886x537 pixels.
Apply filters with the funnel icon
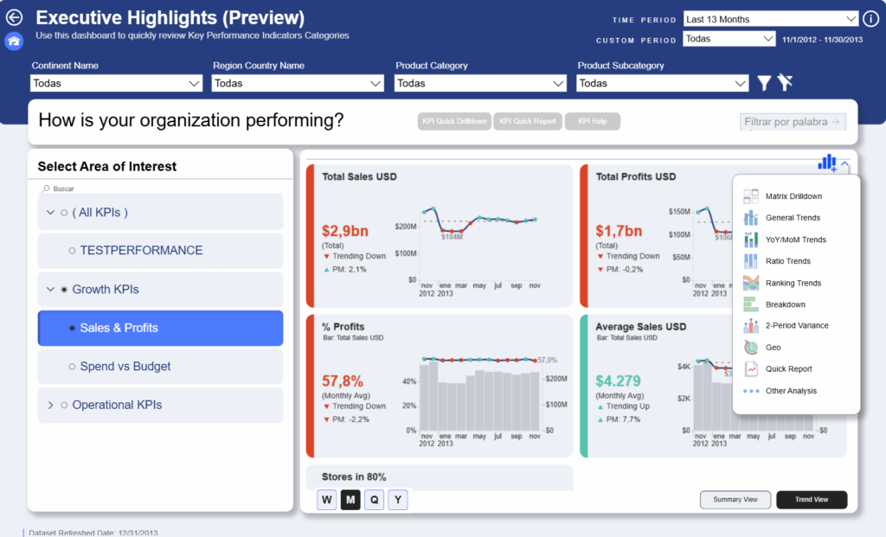click(764, 83)
